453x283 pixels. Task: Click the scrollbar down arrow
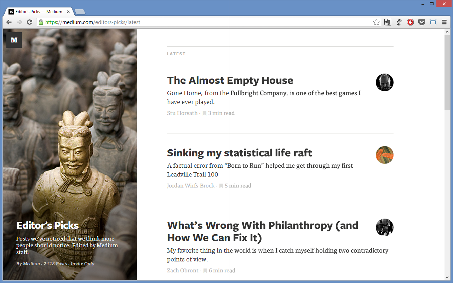click(x=447, y=277)
